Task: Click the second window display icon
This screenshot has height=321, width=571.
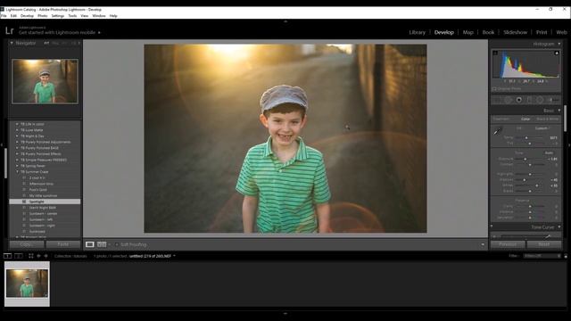Action: point(18,256)
